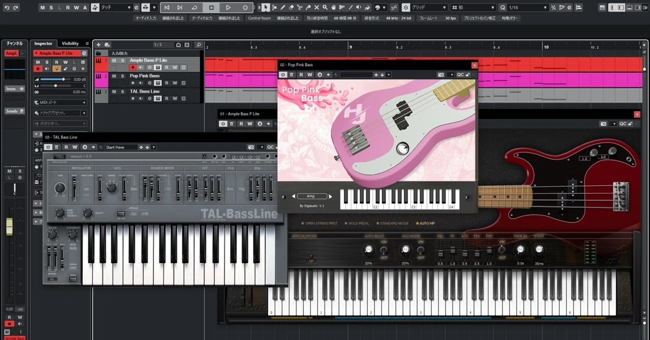Select the Object Selection arrow tool
Viewport: 650px width, 340px height.
[266, 8]
